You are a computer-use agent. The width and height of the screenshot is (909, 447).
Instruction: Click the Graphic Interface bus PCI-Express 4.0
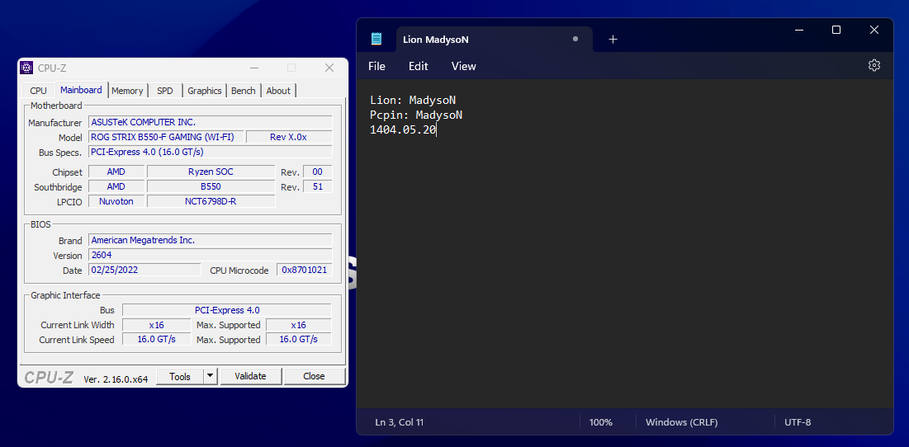point(227,310)
